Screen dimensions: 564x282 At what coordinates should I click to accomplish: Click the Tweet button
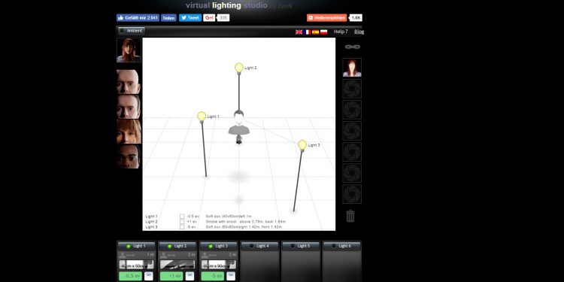[x=190, y=17]
